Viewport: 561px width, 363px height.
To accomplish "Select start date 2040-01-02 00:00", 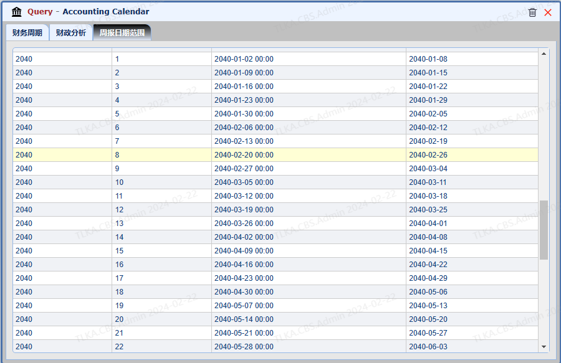I will tap(309, 59).
